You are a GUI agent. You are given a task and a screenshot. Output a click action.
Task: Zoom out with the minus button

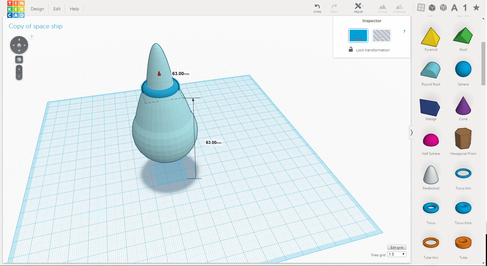pyautogui.click(x=19, y=76)
